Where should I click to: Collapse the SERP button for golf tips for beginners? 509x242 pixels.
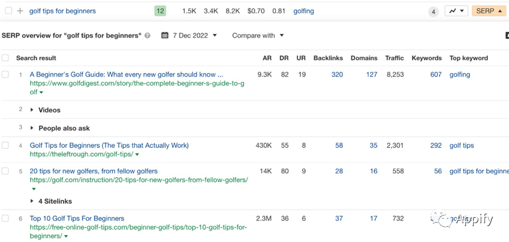pyautogui.click(x=488, y=11)
